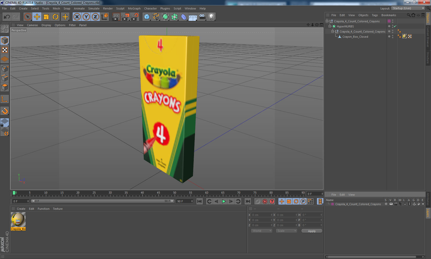Switch to Model mode
Image resolution: width=431 pixels, height=259 pixels.
5,41
